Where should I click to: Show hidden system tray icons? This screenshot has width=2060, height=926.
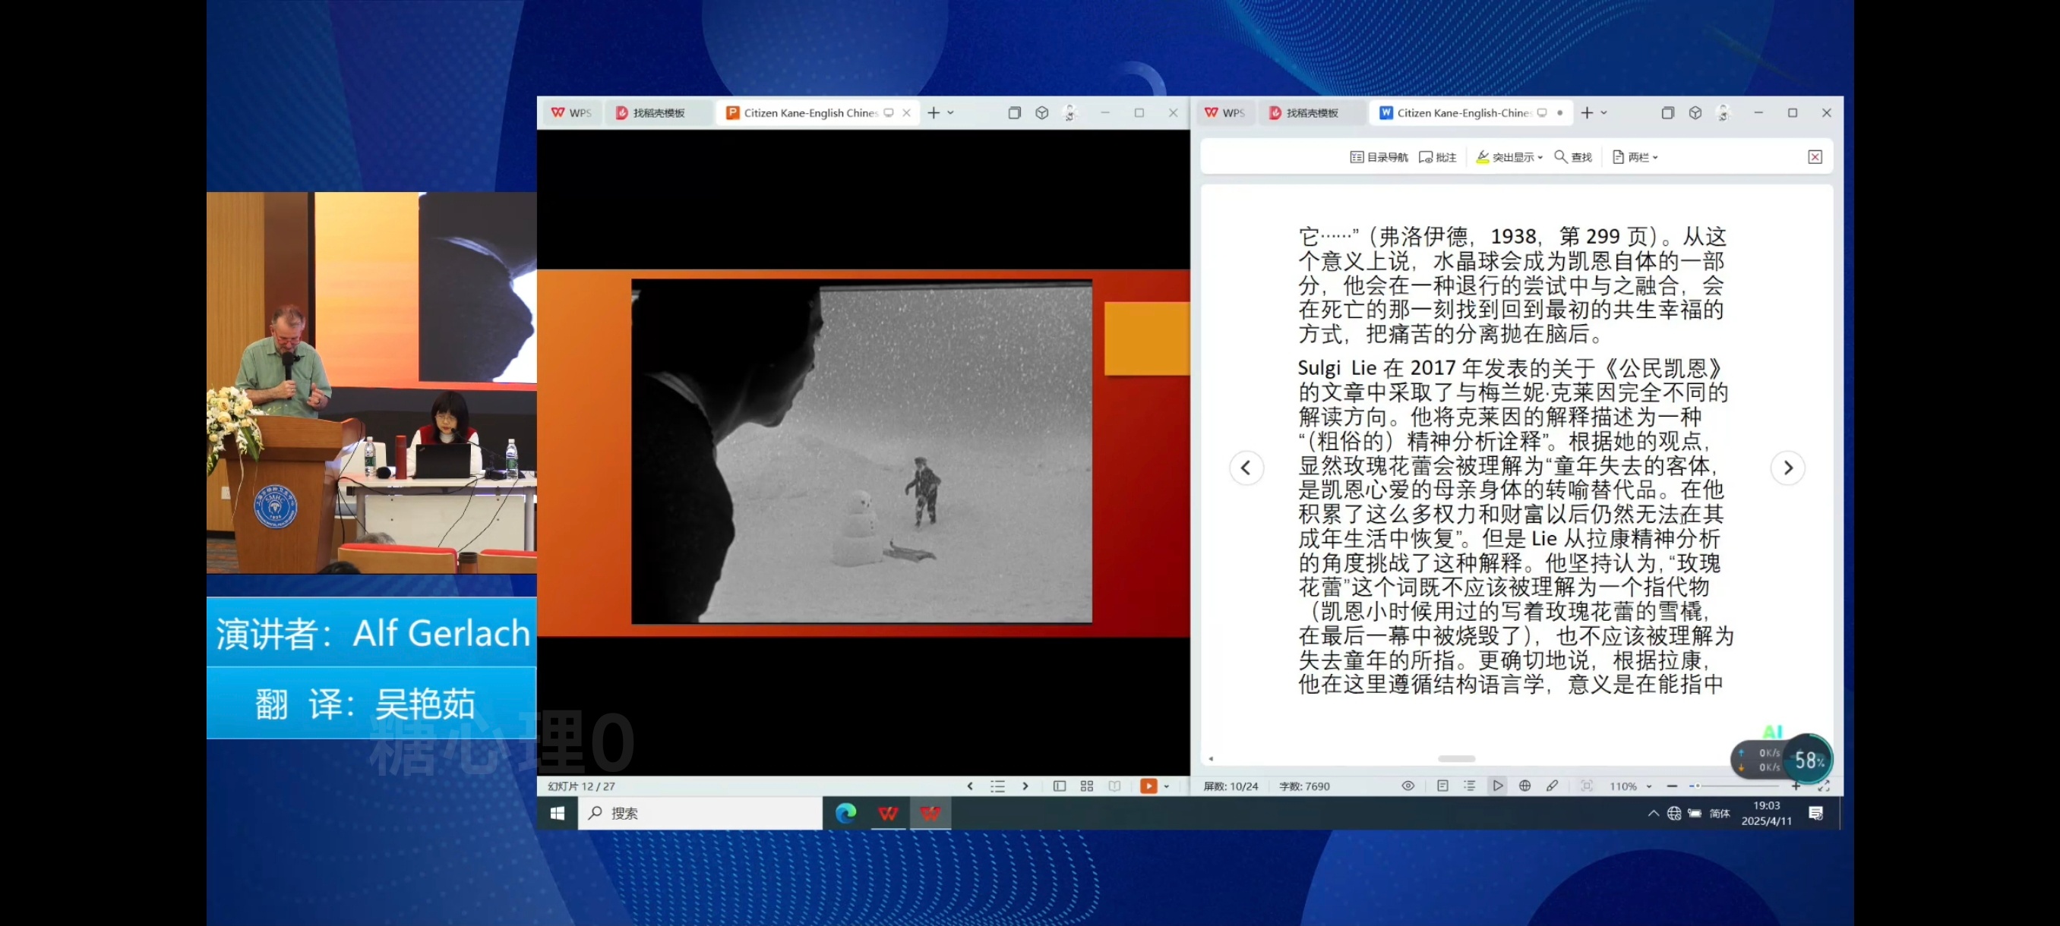click(x=1652, y=814)
